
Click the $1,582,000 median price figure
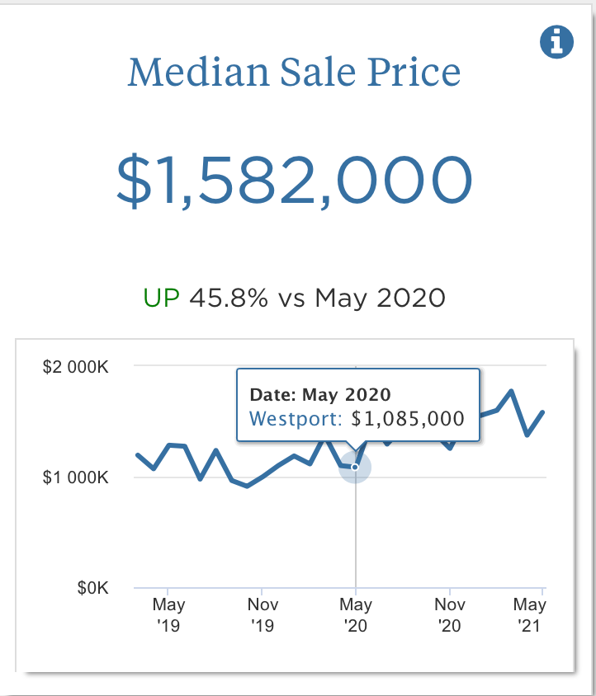click(x=295, y=180)
